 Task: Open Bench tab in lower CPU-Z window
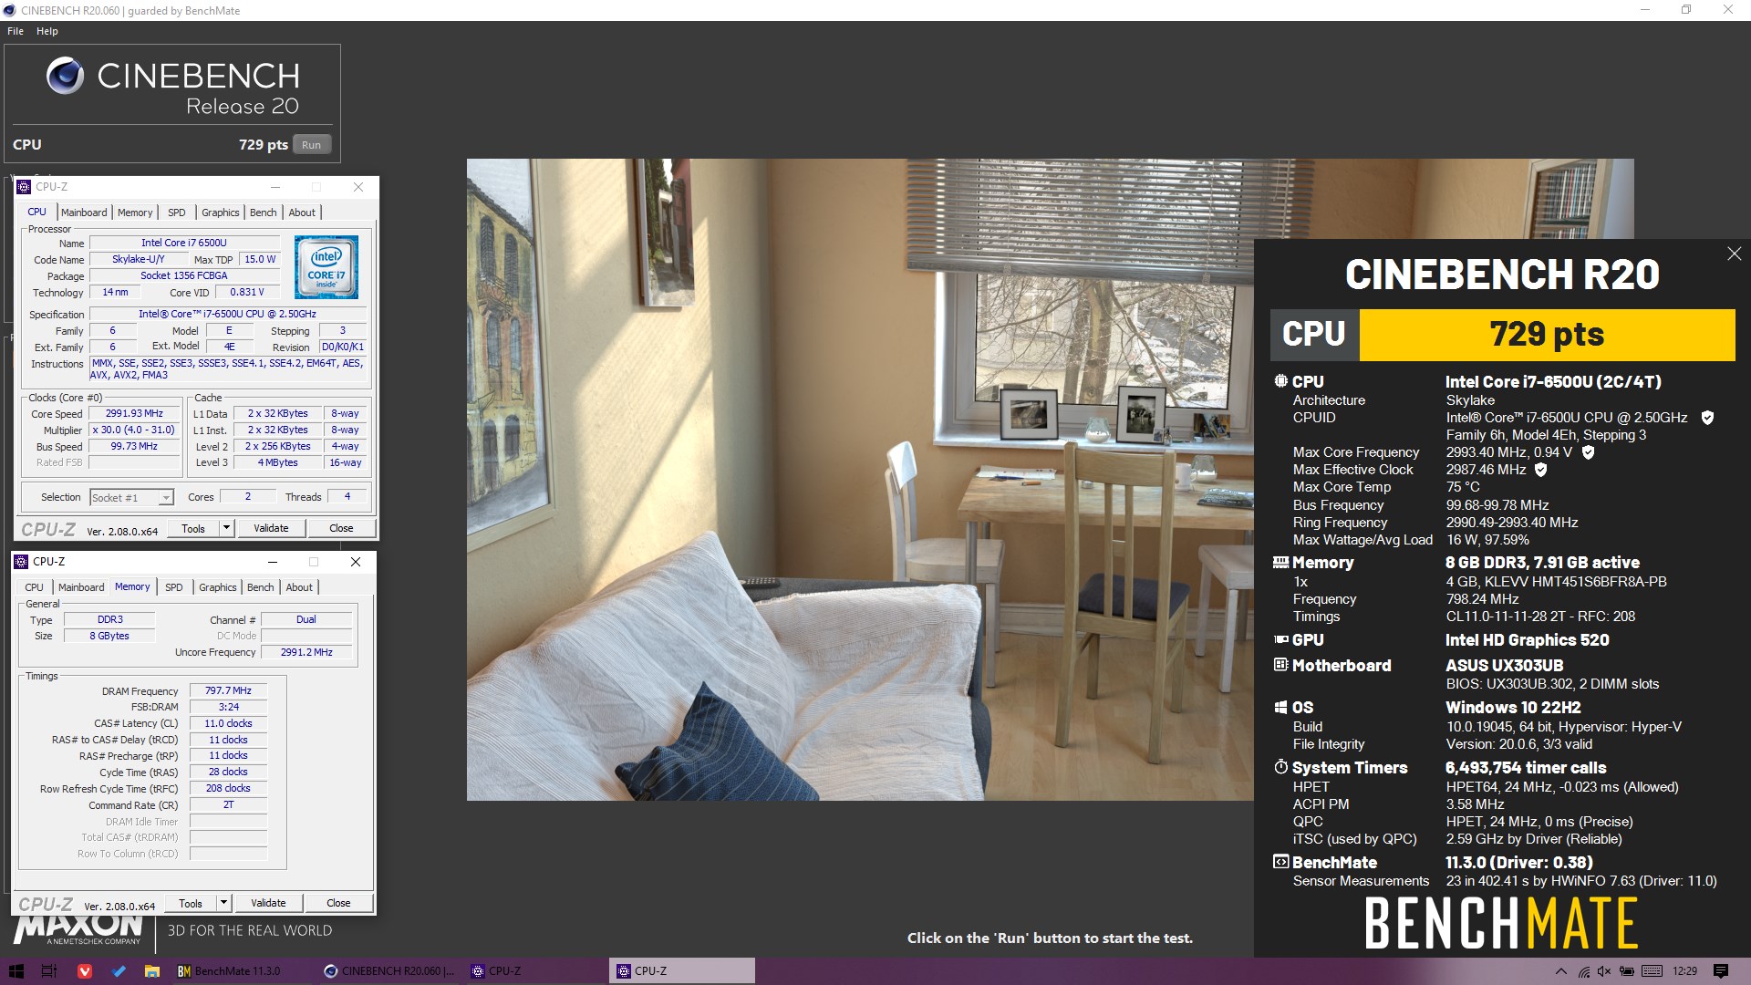click(261, 587)
